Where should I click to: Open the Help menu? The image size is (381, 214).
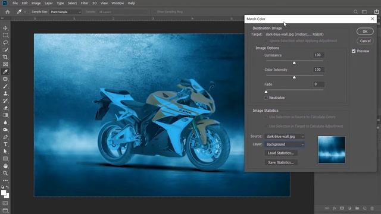coord(131,3)
